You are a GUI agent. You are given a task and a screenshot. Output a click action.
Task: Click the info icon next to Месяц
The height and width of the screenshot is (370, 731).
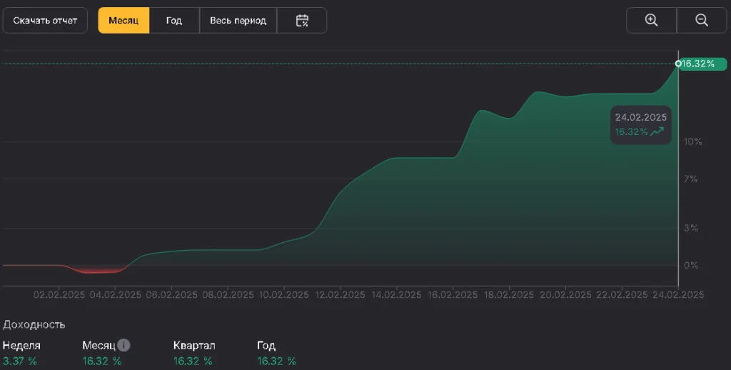pos(123,345)
